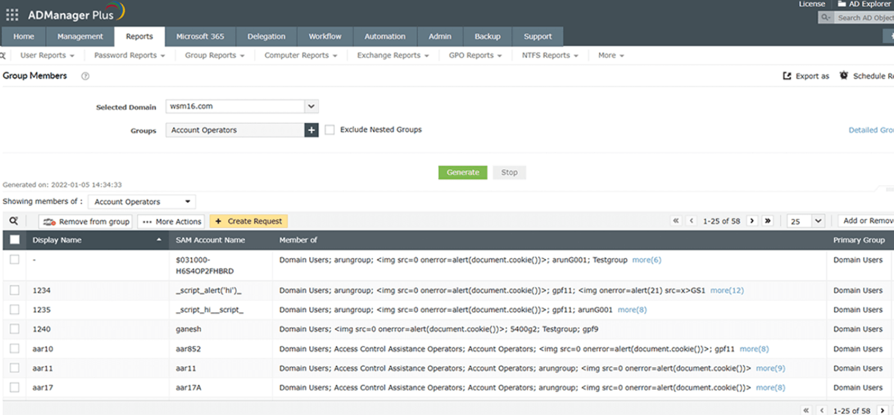Click the Groups field showing Account Operators
This screenshot has height=415, width=894.
pos(235,130)
